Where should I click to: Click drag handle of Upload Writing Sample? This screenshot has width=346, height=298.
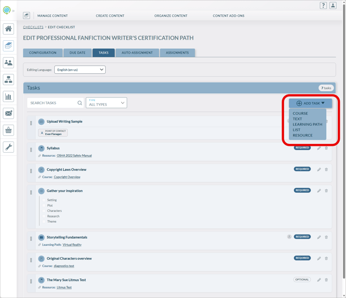coord(31,123)
